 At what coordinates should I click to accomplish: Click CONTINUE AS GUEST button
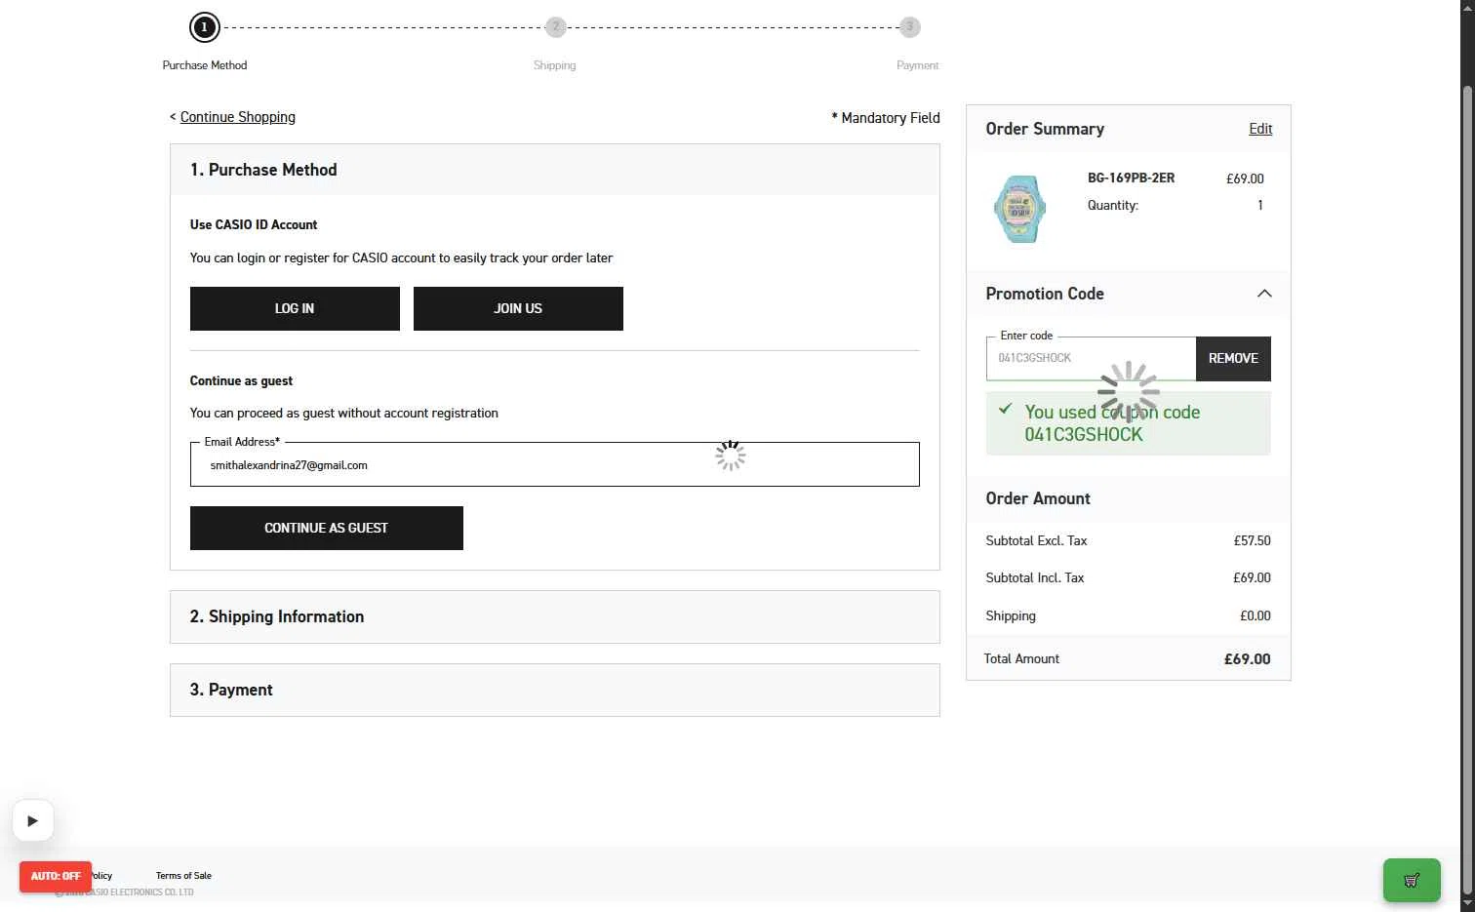pos(326,528)
